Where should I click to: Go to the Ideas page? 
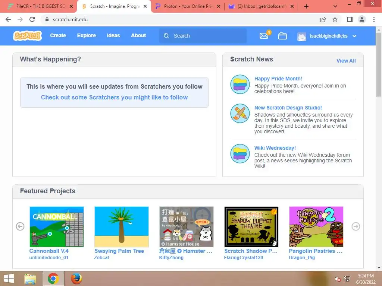[113, 35]
